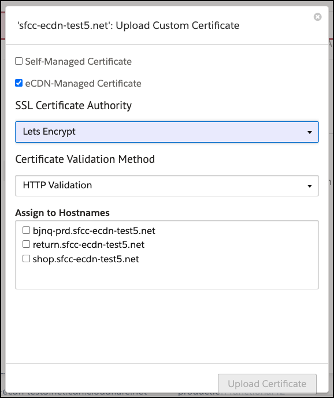Close the Upload Custom Certificate dialog
The image size is (334, 398).
(x=317, y=17)
